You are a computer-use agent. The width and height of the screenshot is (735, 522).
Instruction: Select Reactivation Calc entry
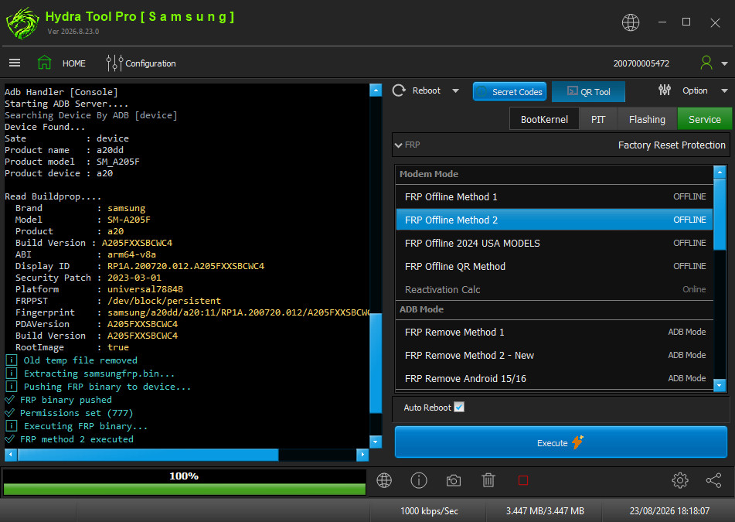click(554, 289)
